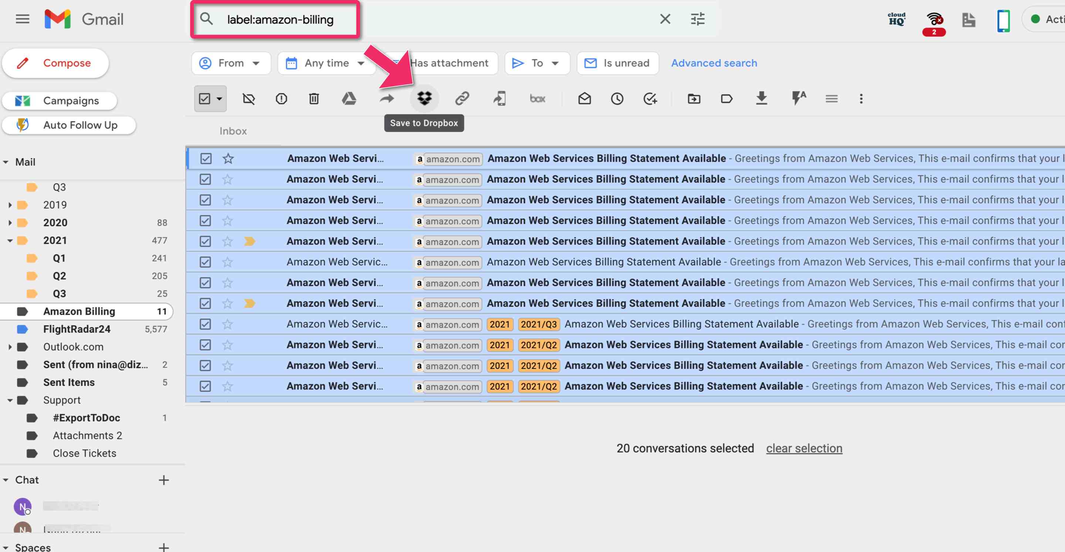Open search options sliders icon

[x=698, y=19]
